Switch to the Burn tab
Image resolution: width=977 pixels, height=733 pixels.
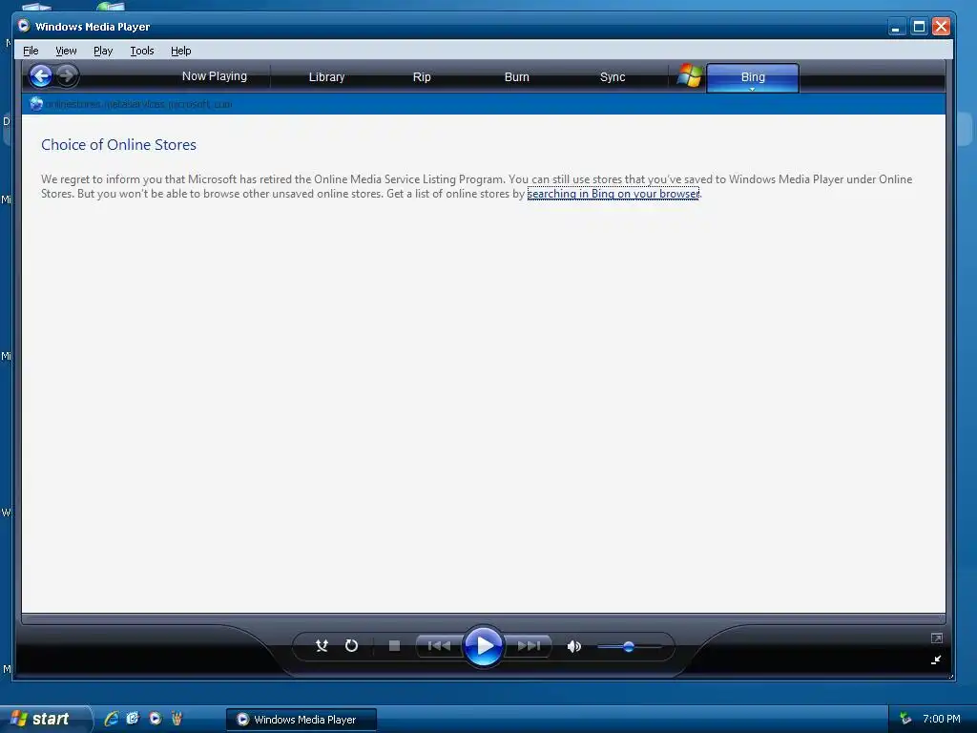(516, 76)
